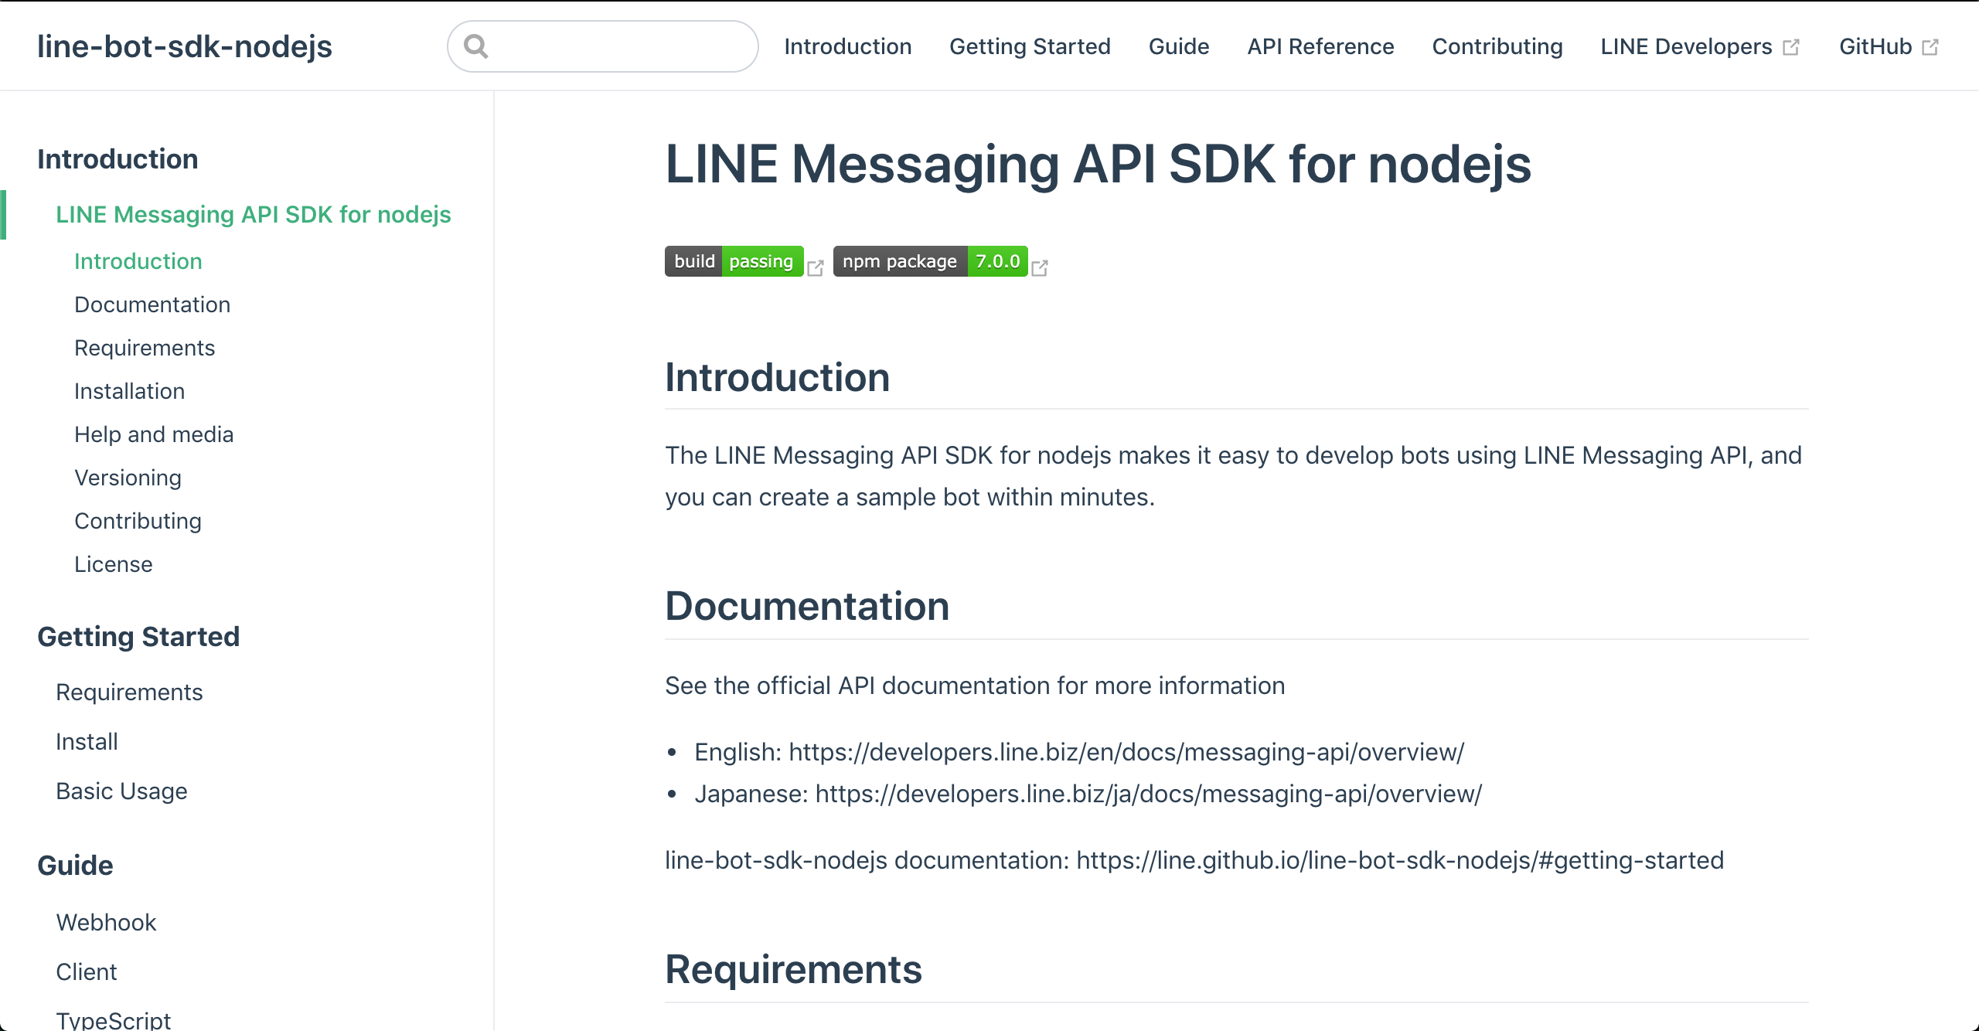Open the line-bot-sdk-nodejs home title

185,46
